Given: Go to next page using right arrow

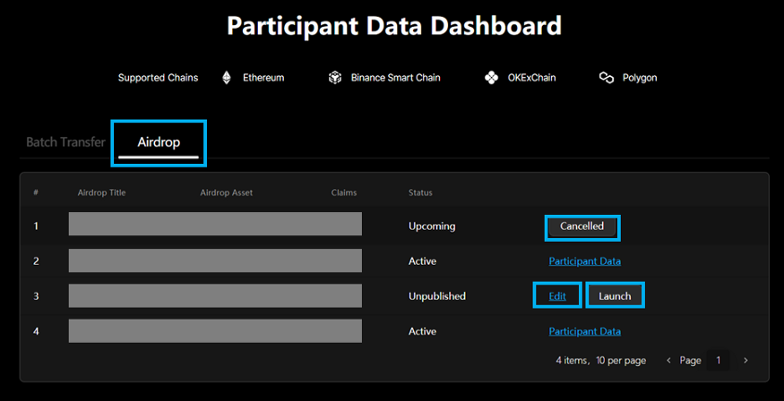Looking at the screenshot, I should pyautogui.click(x=745, y=361).
